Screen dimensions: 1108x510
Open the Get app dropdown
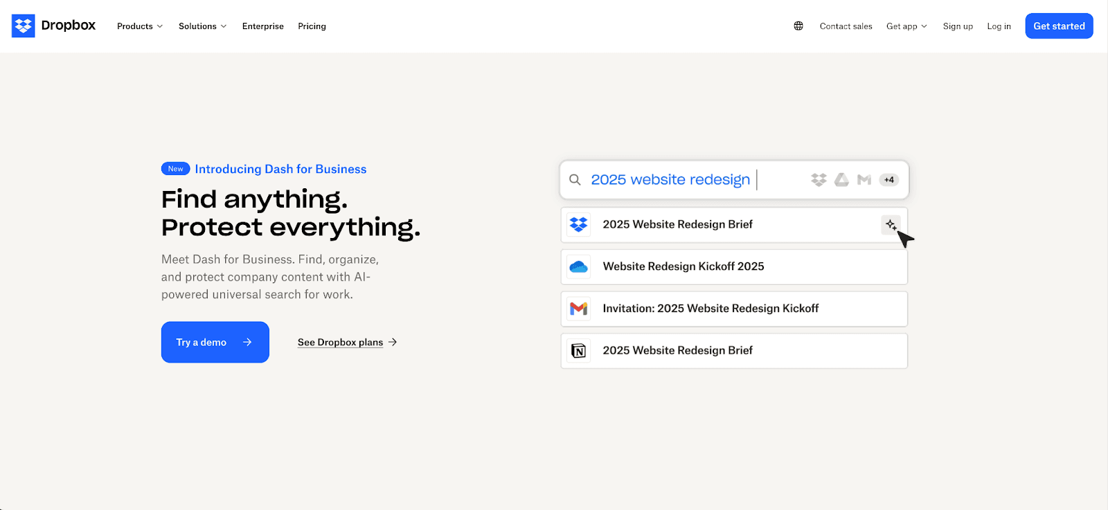(906, 26)
